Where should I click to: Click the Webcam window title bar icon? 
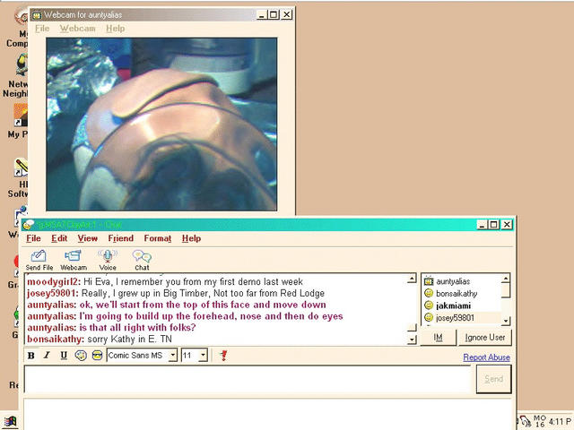pyautogui.click(x=37, y=15)
